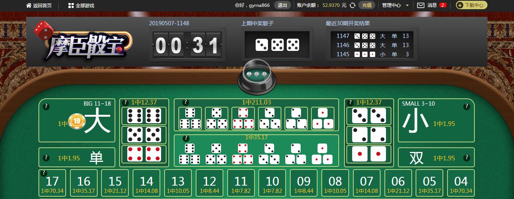514x199 pixels.
Task: Place a bet on total 13
Action: pyautogui.click(x=178, y=183)
